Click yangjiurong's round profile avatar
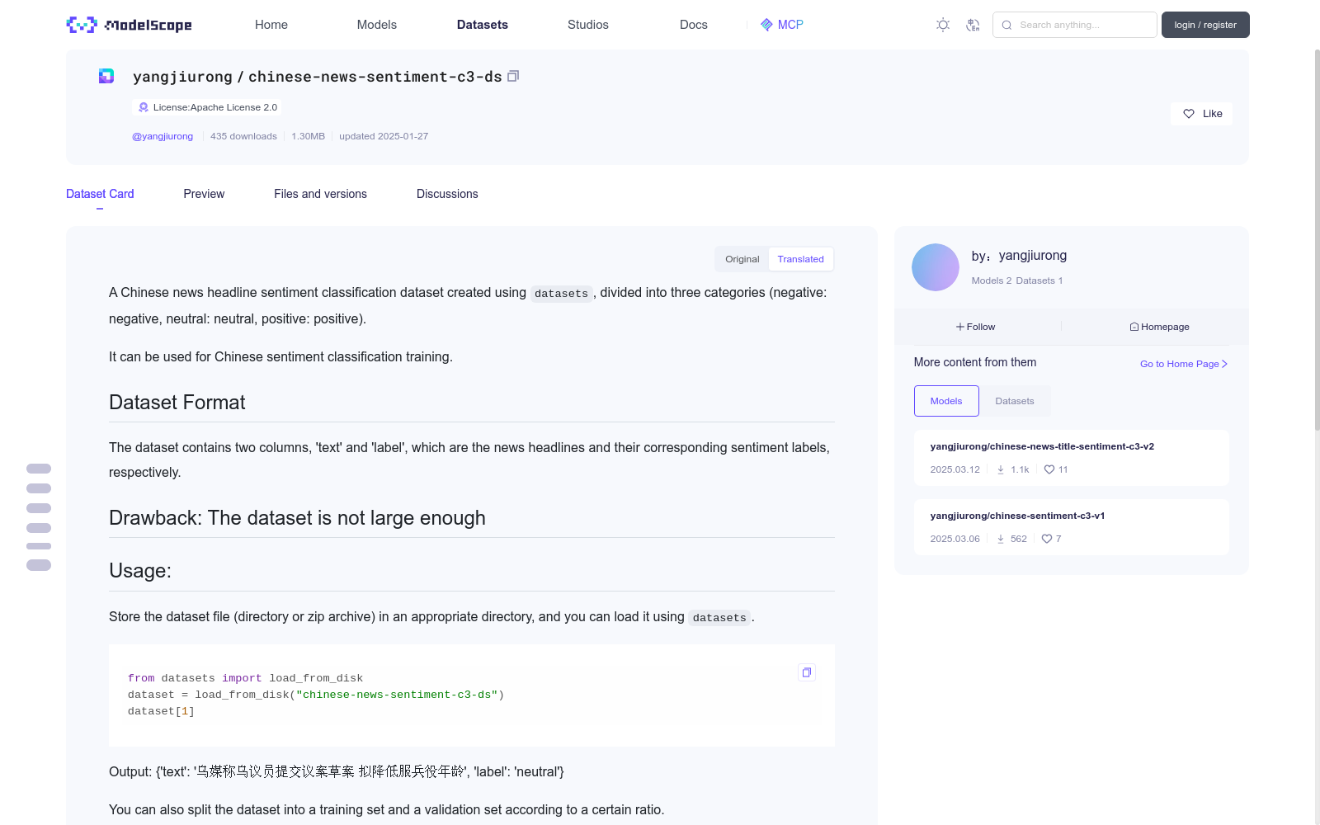 click(x=936, y=267)
